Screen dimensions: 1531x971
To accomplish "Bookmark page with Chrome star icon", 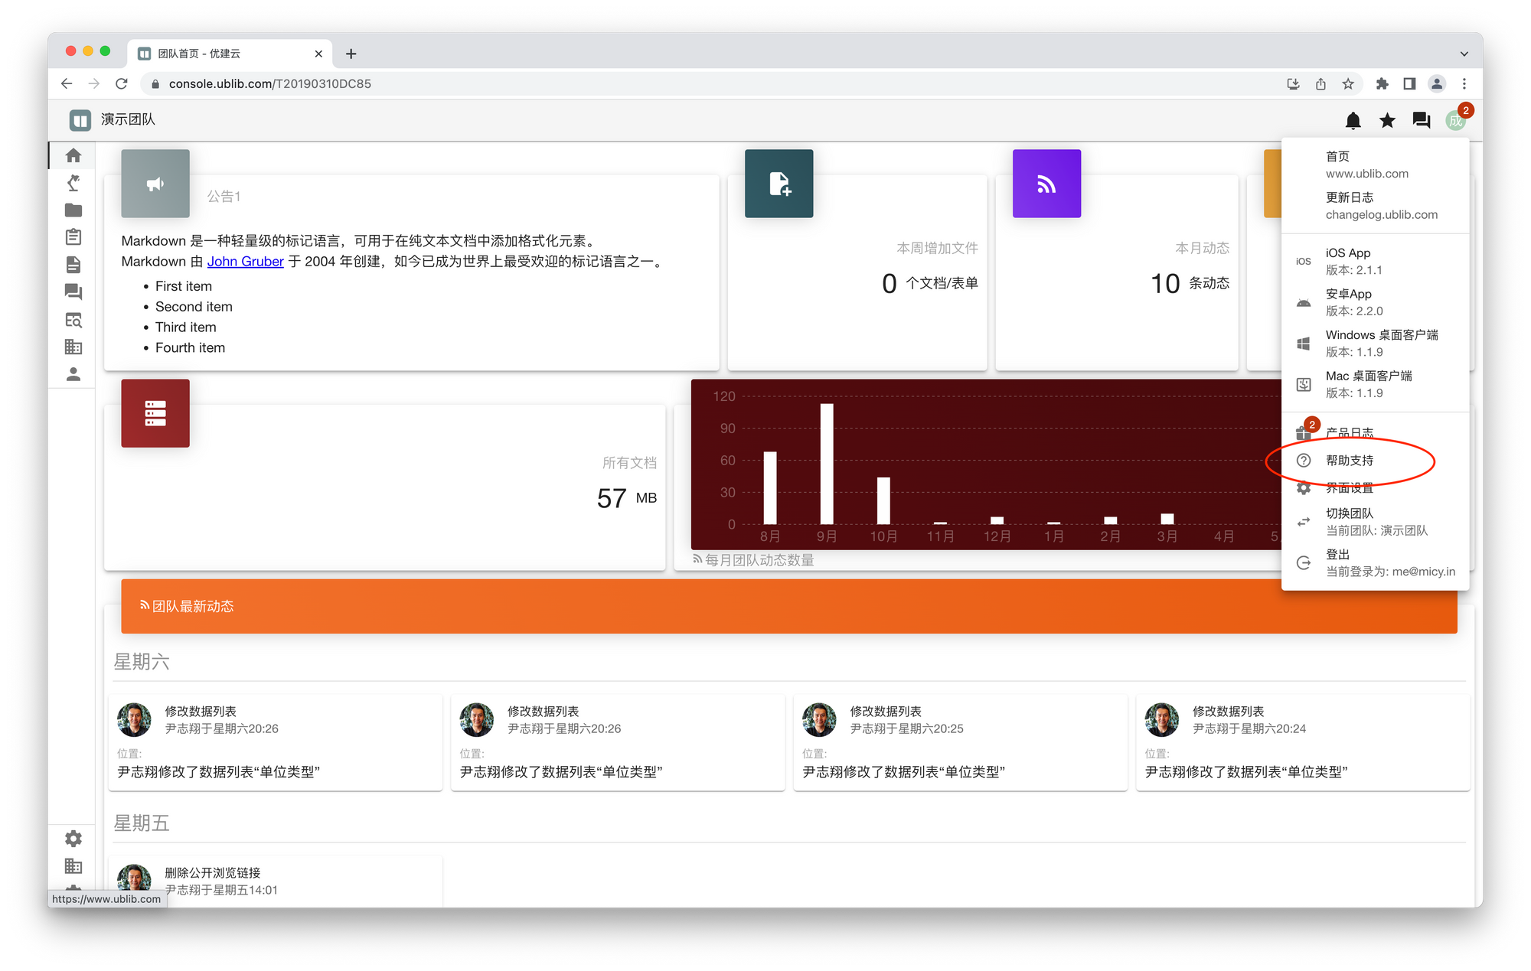I will [1348, 84].
